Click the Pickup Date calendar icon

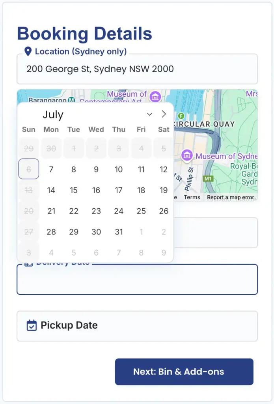(x=32, y=325)
